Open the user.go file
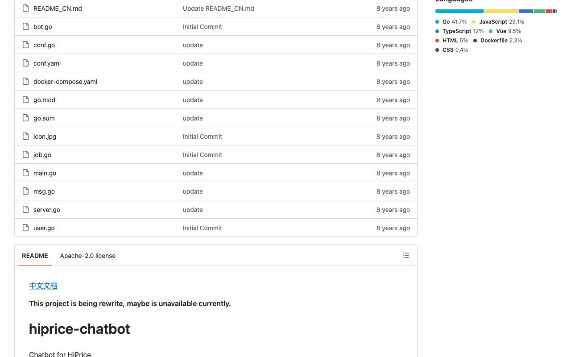 pyautogui.click(x=44, y=228)
